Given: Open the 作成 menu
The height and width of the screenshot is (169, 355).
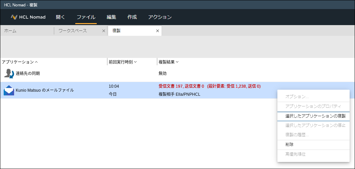Looking at the screenshot, I should click(x=132, y=17).
